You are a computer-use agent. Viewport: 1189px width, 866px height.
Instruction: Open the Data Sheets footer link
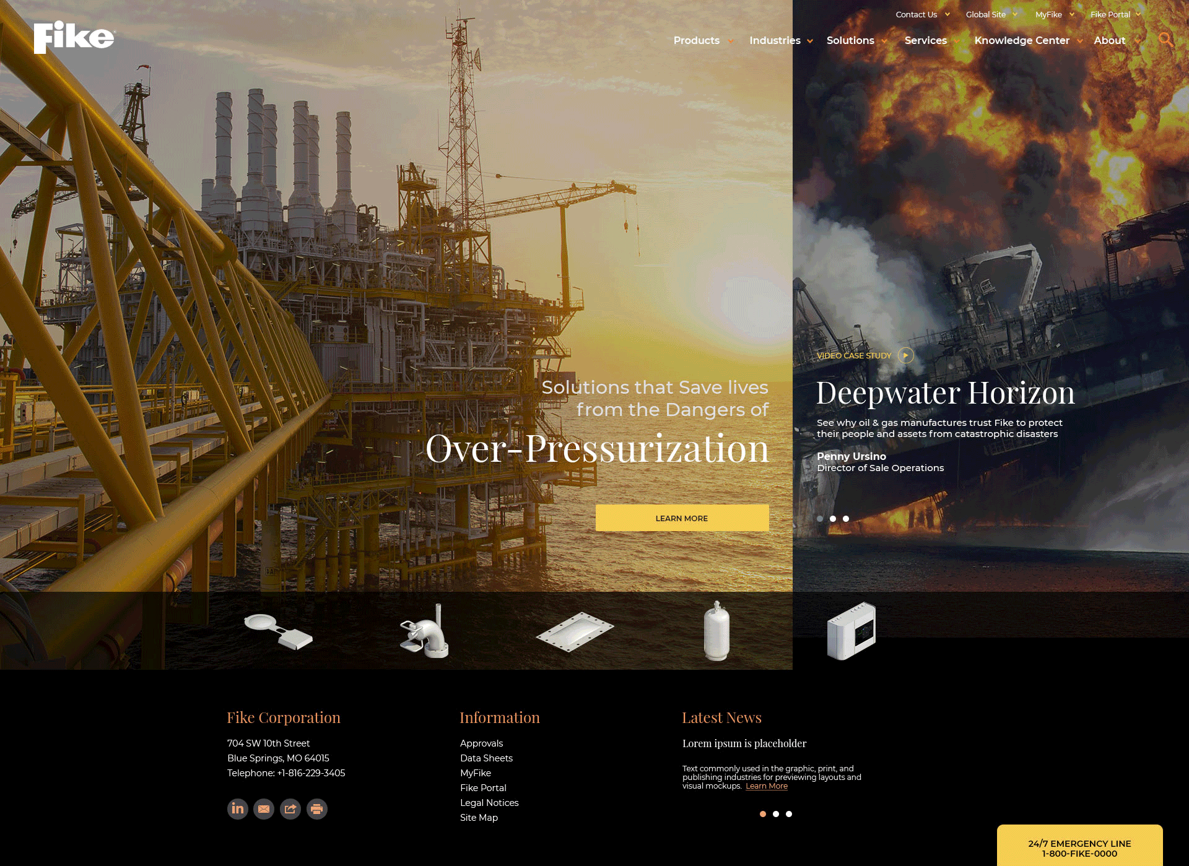[486, 758]
